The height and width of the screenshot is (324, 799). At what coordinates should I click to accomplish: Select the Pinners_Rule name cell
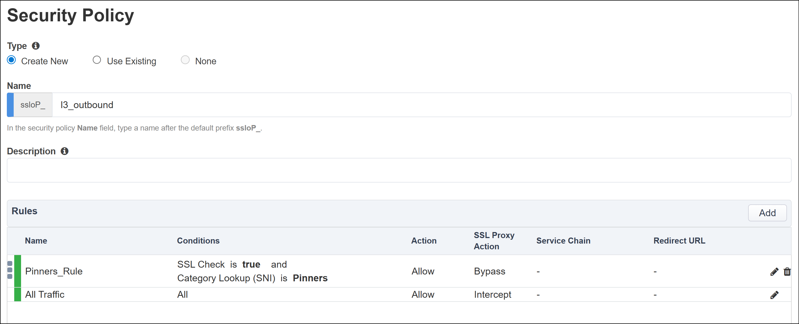54,271
